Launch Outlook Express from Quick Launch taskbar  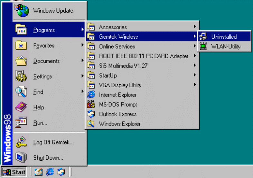point(61,172)
